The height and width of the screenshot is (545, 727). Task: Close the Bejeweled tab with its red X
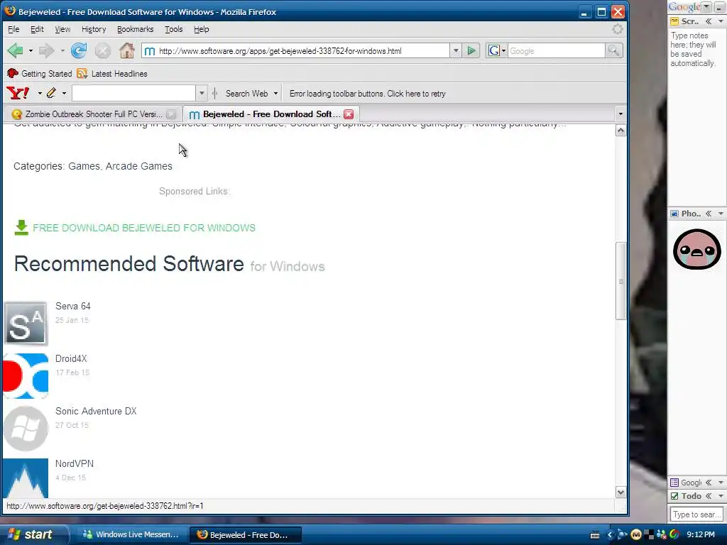pos(349,114)
